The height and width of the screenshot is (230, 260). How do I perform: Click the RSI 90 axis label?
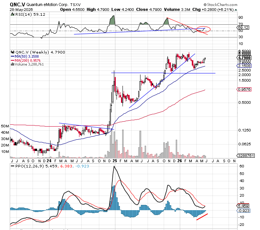[x=241, y=18]
